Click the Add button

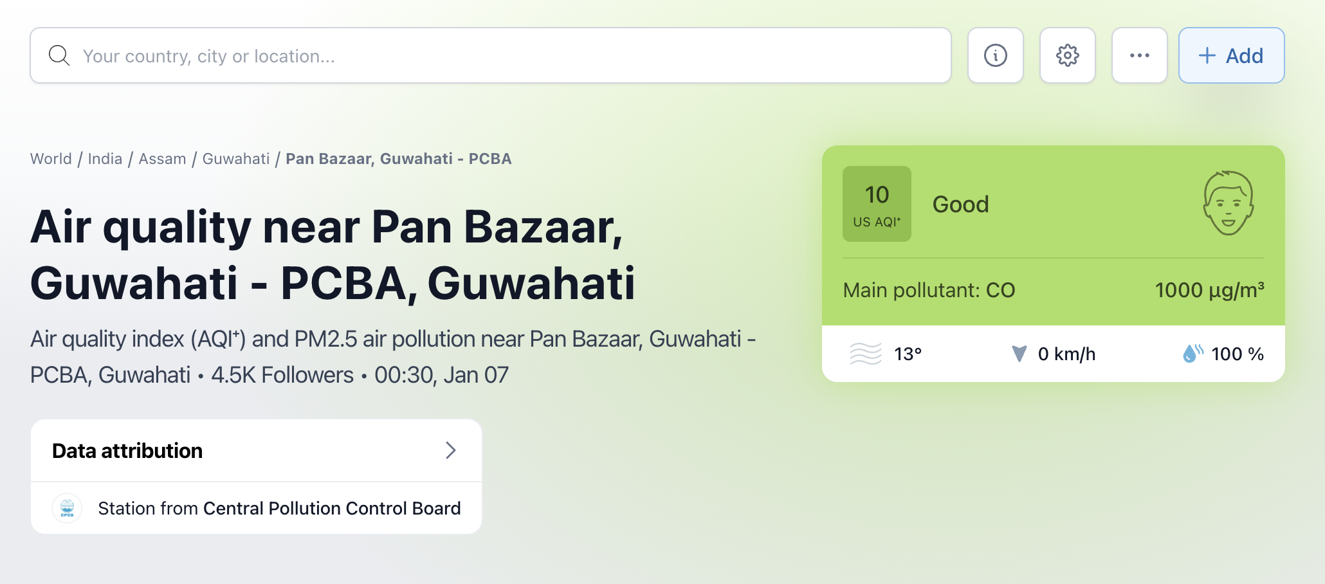[x=1231, y=56]
